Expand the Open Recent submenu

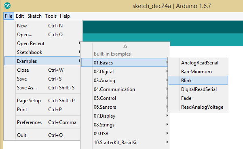pos(42,43)
